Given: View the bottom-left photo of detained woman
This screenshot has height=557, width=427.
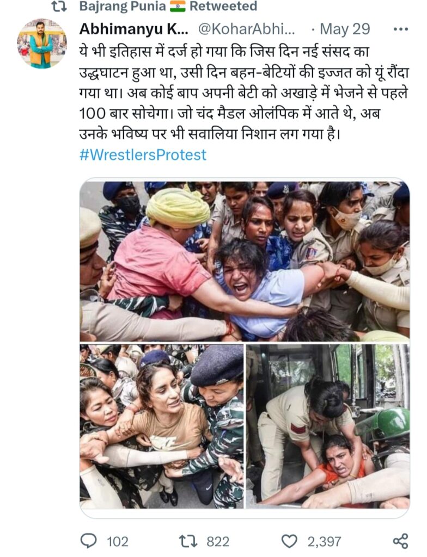Looking at the screenshot, I should (x=162, y=426).
